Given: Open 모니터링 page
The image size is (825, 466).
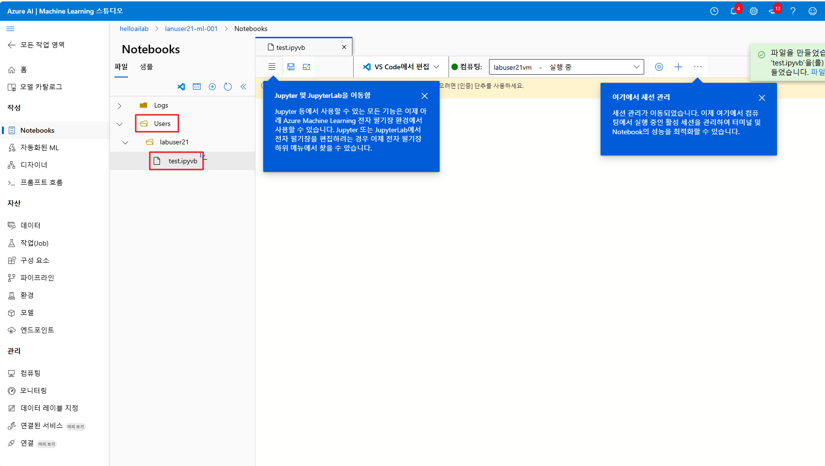Looking at the screenshot, I should tap(55, 390).
